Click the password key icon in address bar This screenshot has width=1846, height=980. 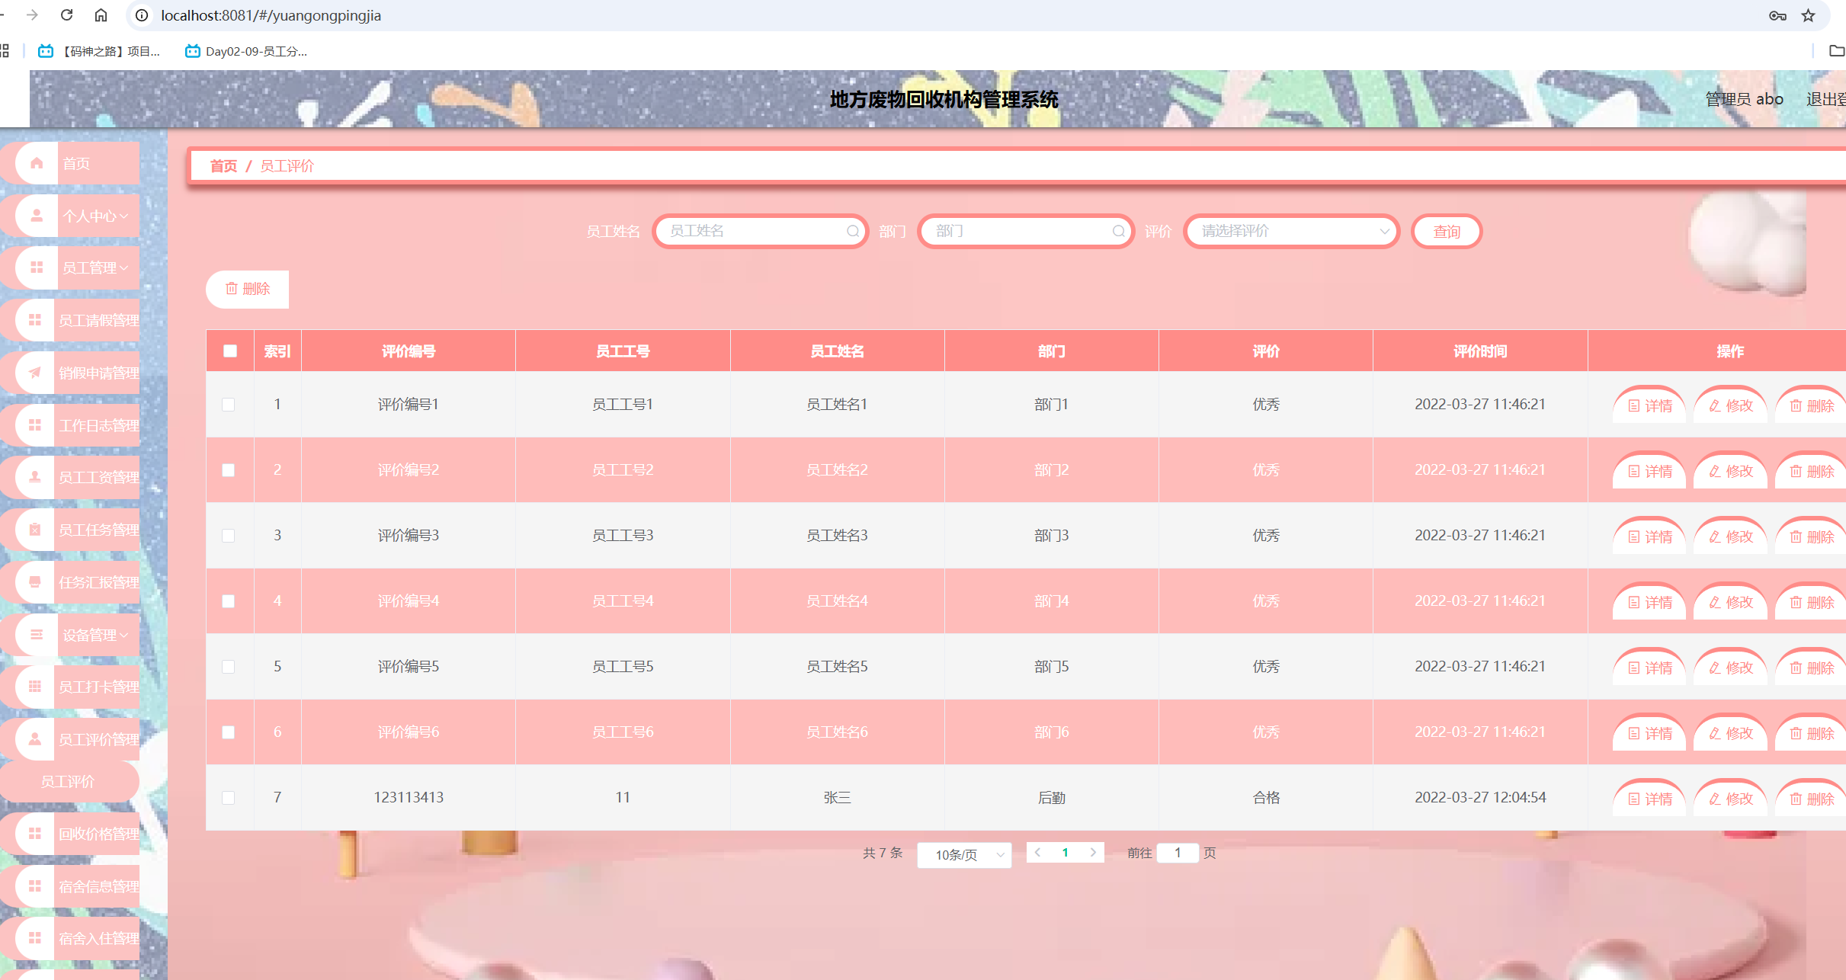[1777, 15]
